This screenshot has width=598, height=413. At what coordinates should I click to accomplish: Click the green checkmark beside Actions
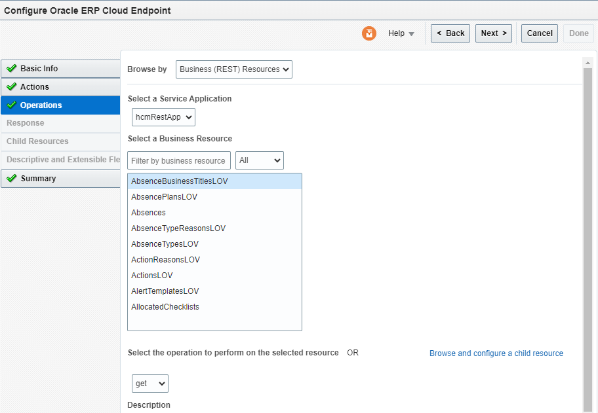click(x=11, y=86)
